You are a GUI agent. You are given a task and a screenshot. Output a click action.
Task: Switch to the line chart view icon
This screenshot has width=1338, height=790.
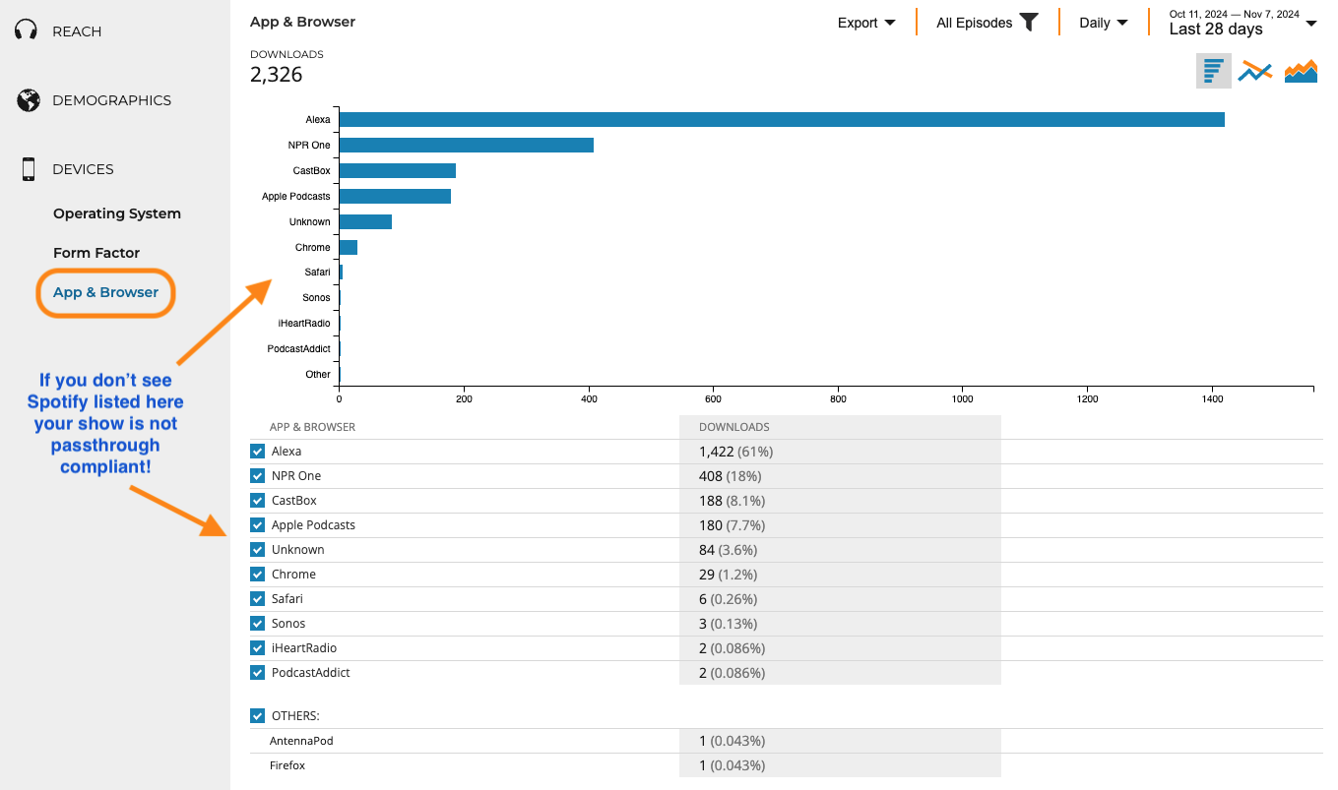pyautogui.click(x=1255, y=71)
